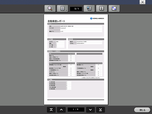
Task: Jump to the last page
Action: pos(101,110)
